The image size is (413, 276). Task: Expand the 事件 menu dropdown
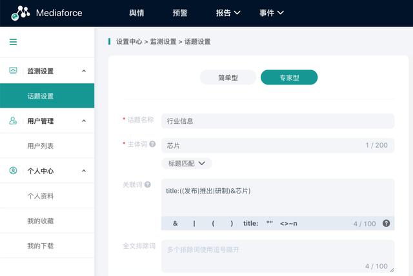coord(271,13)
